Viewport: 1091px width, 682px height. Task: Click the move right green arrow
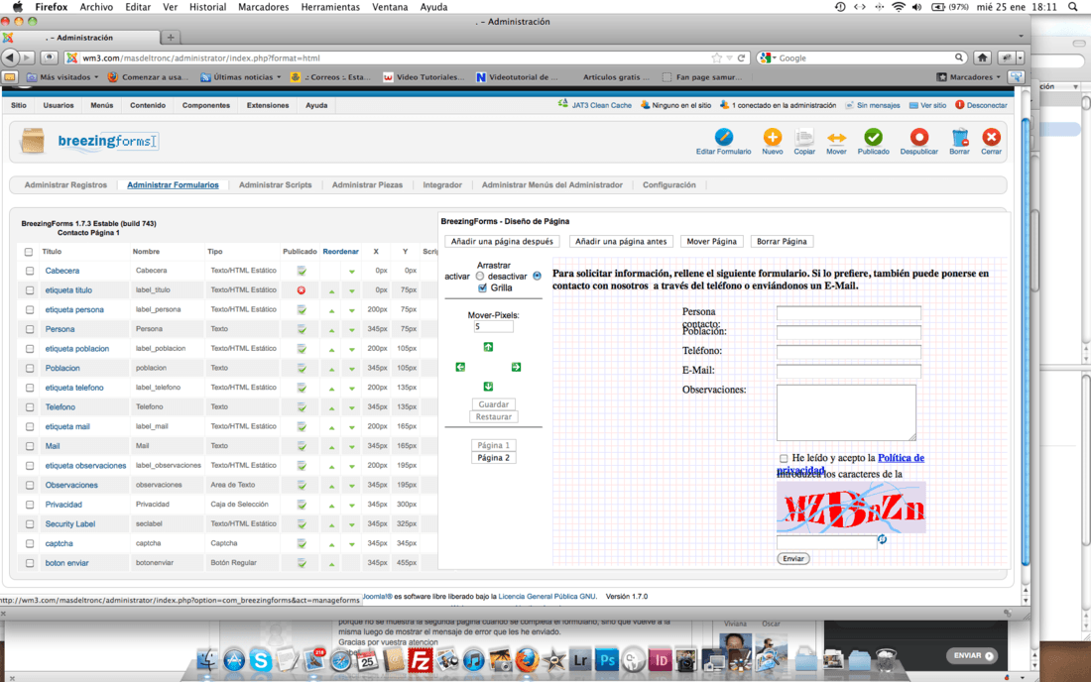pos(516,367)
